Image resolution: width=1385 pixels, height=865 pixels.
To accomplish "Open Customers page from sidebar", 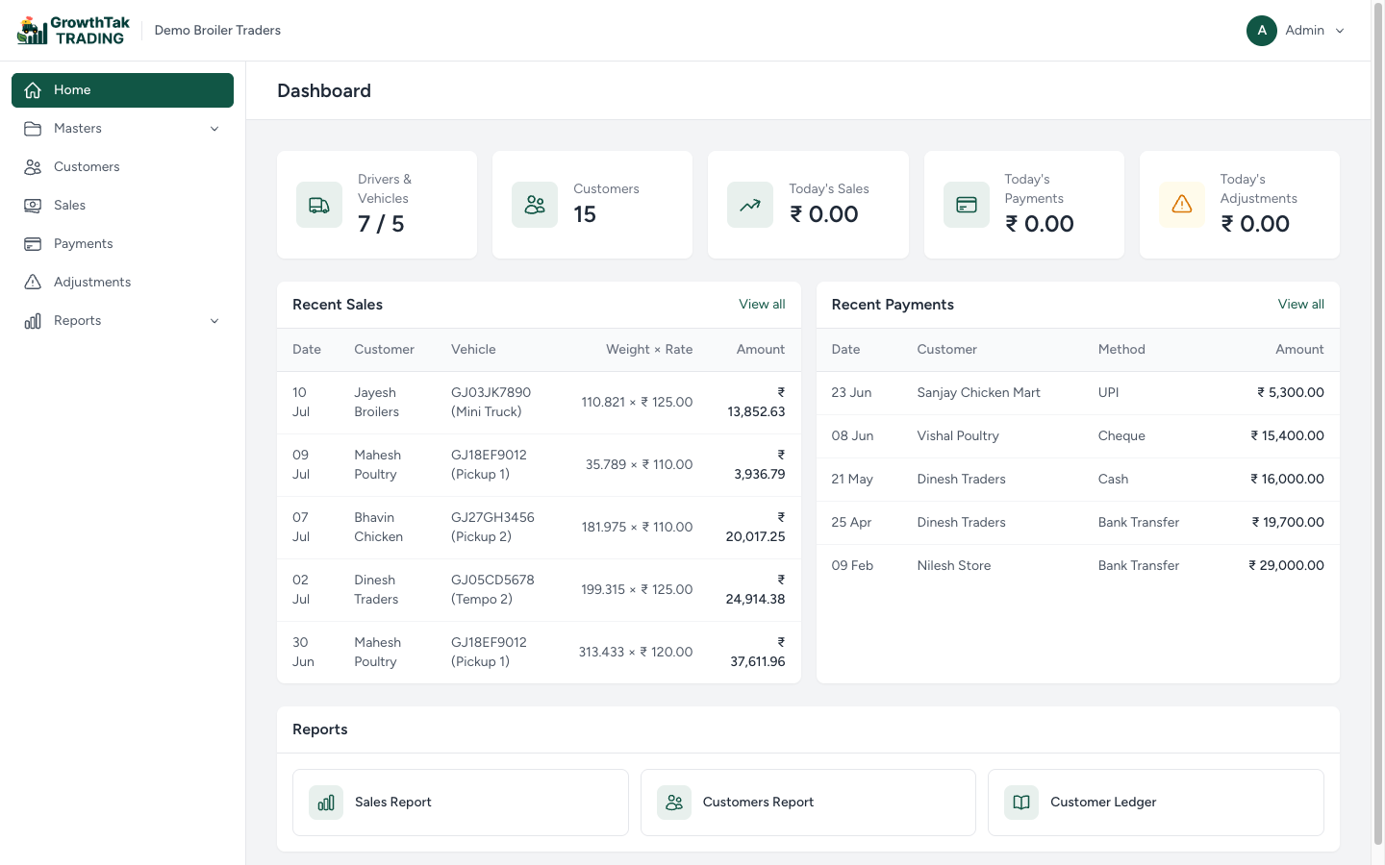I will (x=122, y=167).
